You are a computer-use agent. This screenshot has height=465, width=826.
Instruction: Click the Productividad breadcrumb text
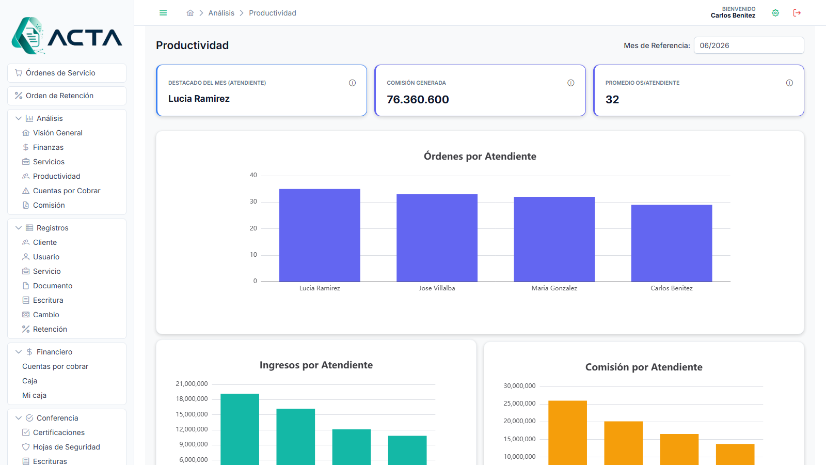coord(273,13)
